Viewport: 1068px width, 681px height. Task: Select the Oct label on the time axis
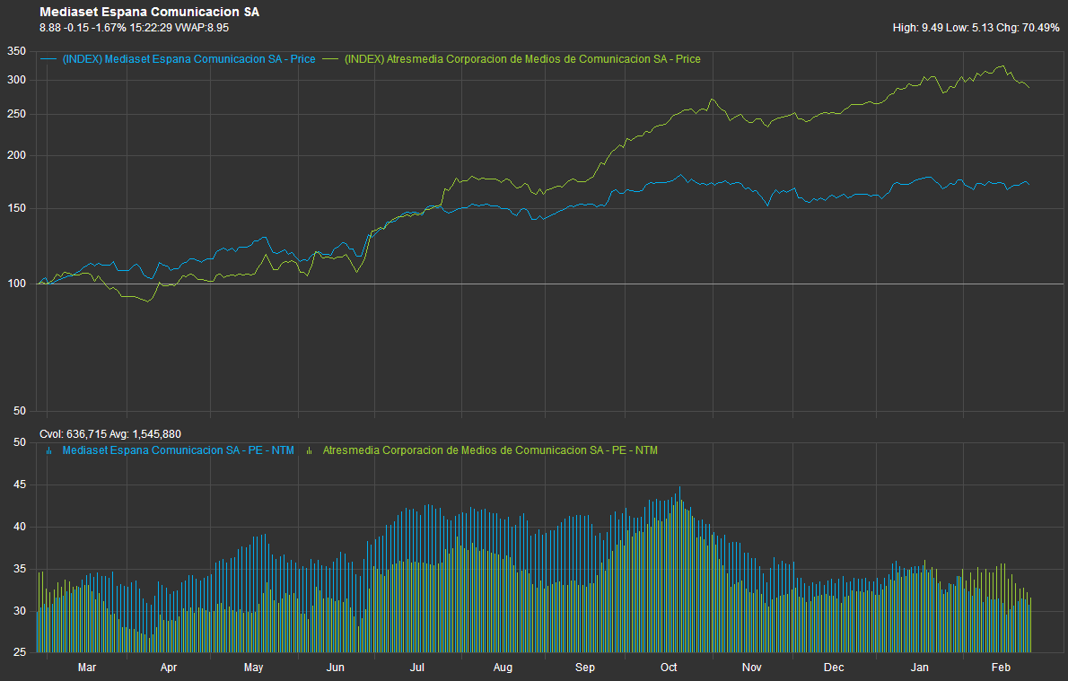[x=669, y=668]
